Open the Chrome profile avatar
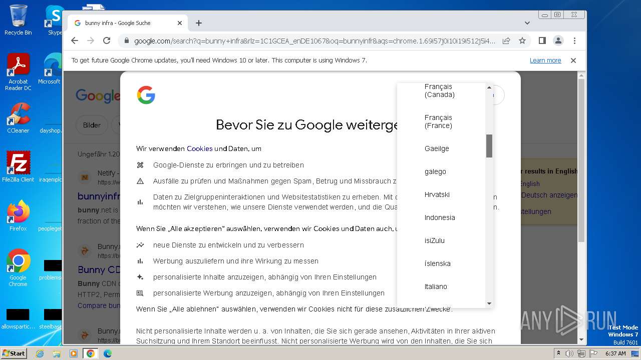Screen dimensions: 641x360 (x=558, y=40)
